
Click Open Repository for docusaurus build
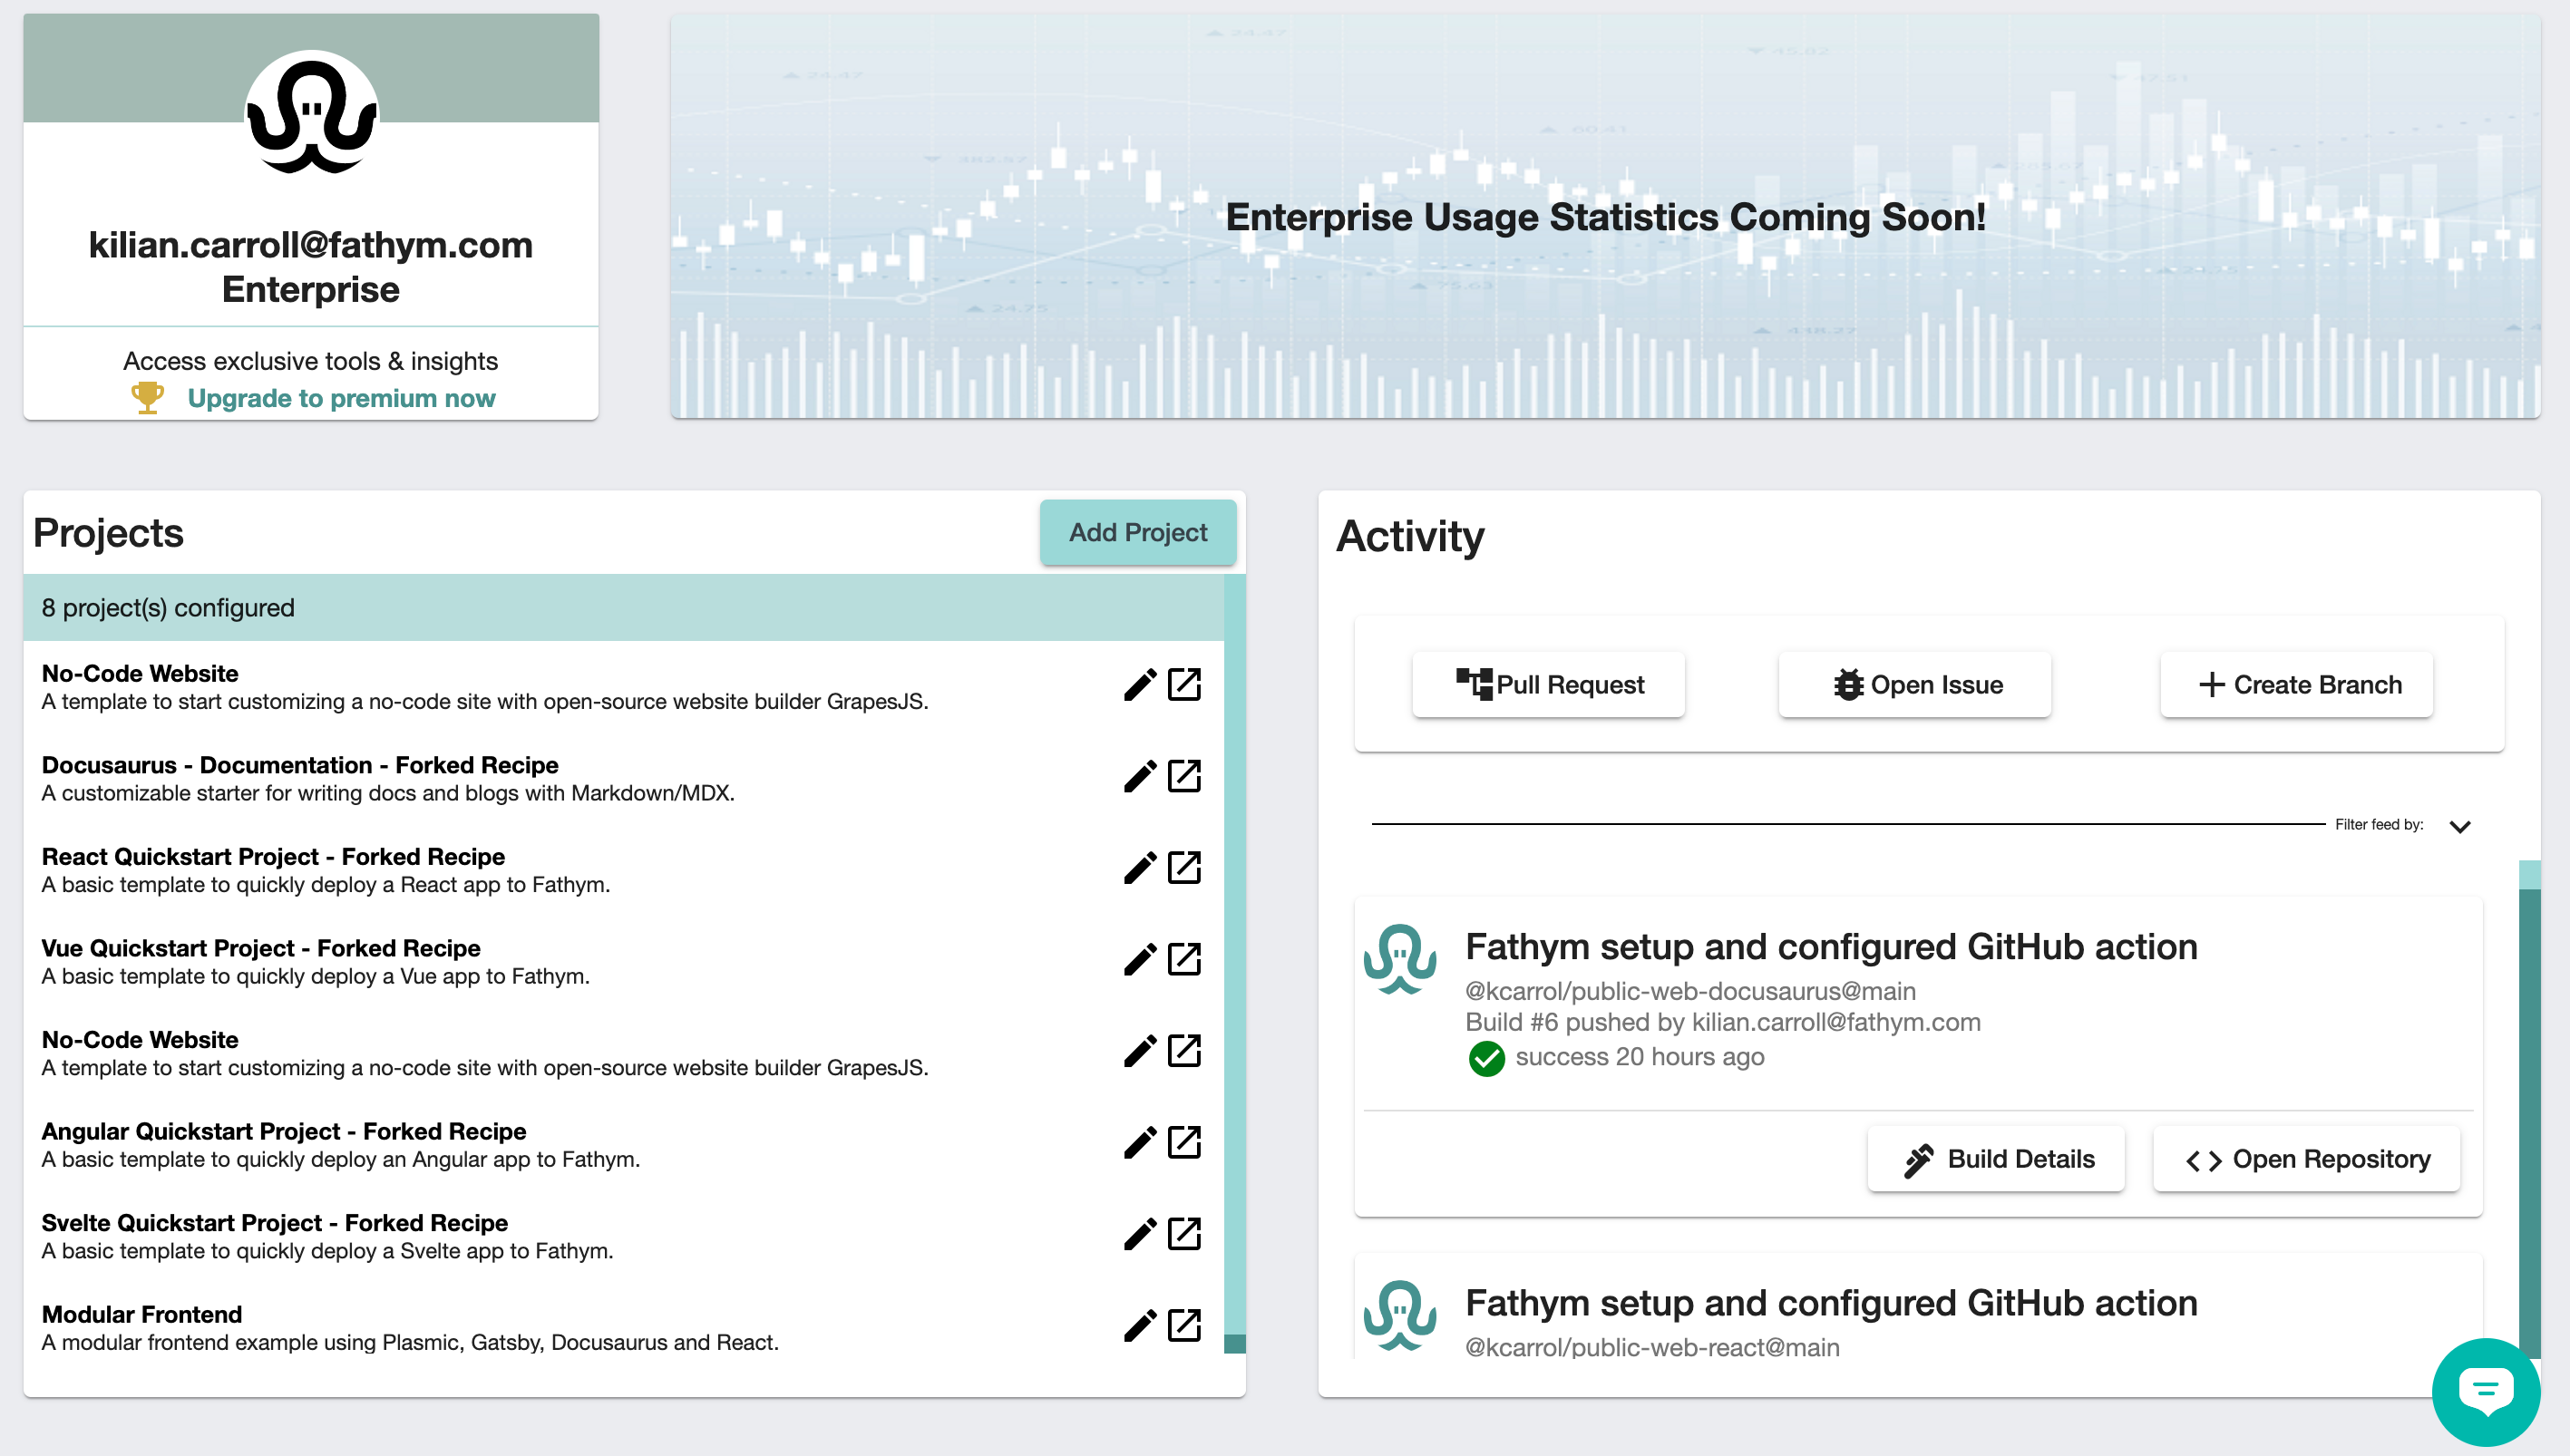(x=2307, y=1159)
